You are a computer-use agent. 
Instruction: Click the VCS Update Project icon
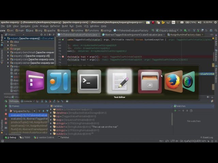(x=194, y=30)
